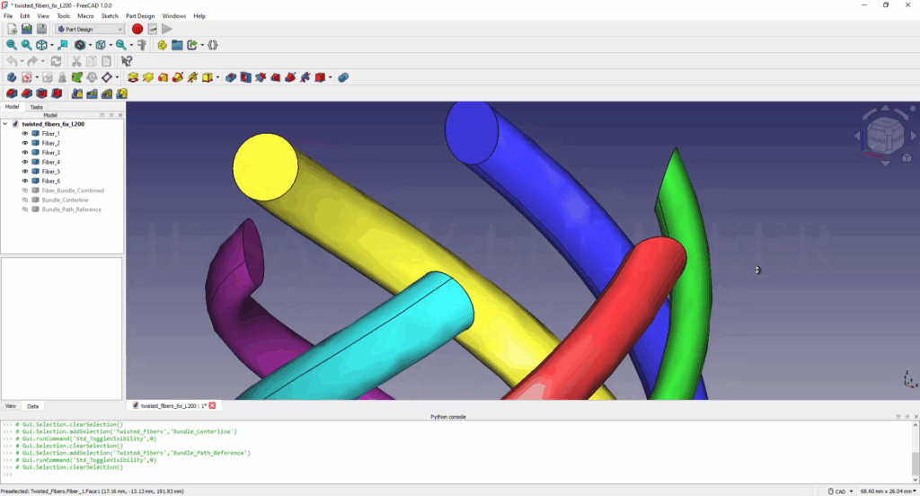Click the Open document icon
Image resolution: width=920 pixels, height=496 pixels.
tap(26, 29)
